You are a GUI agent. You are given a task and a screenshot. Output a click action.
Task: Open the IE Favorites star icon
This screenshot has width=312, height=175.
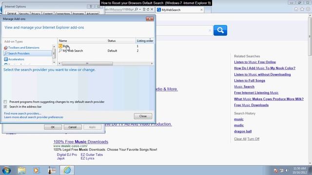(x=302, y=9)
